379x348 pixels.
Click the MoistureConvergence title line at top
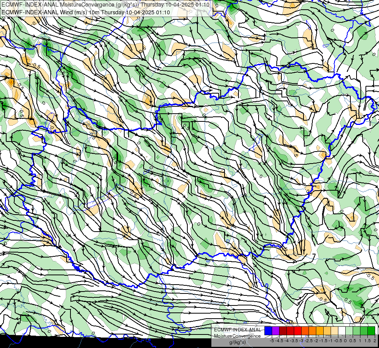point(105,5)
